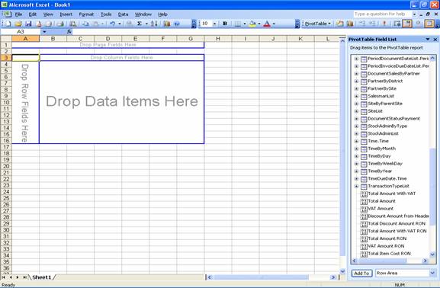Open the Row Area dropdown
Screen dimensions: 440x288
pyautogui.click(x=432, y=273)
